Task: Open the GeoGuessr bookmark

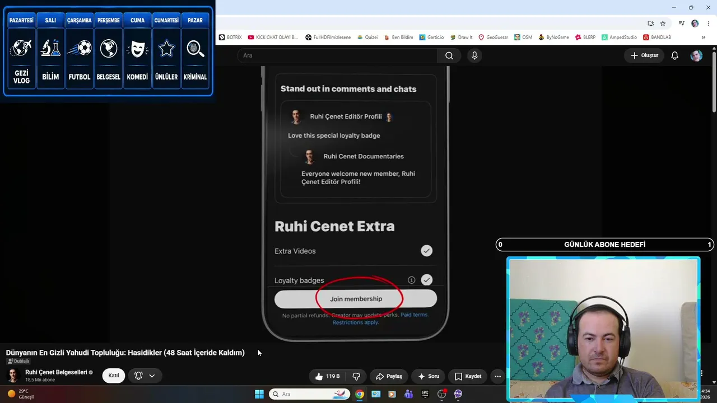Action: 493,38
